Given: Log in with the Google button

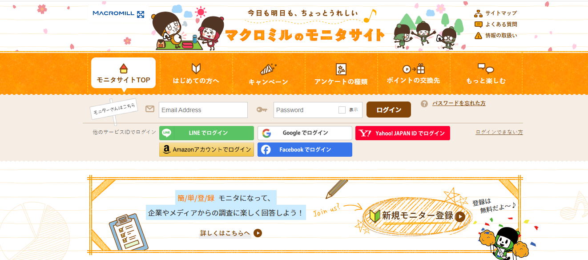Looking at the screenshot, I should click(x=305, y=133).
